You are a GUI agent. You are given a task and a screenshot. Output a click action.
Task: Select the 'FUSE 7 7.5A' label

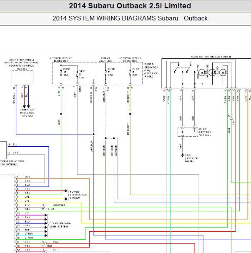point(111,72)
